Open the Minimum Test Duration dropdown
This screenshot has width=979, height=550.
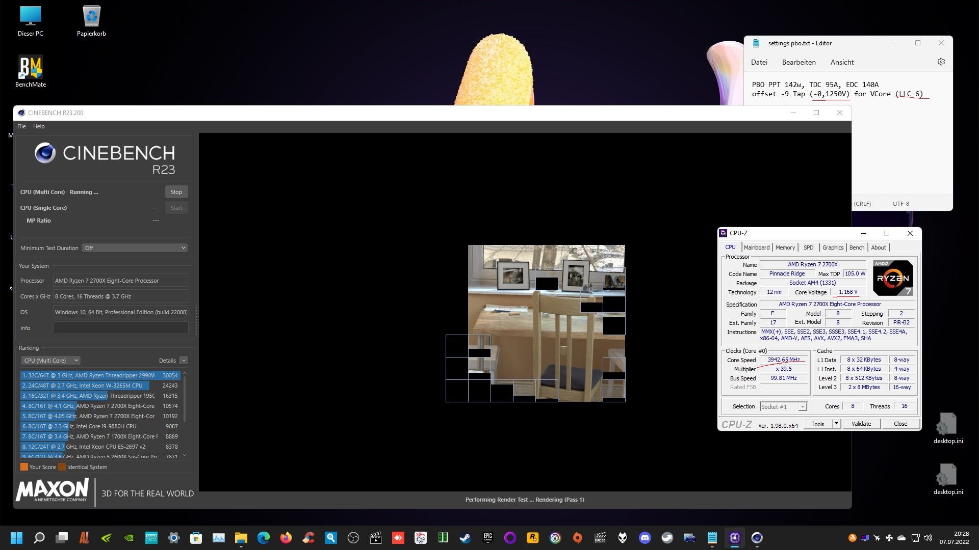[135, 248]
